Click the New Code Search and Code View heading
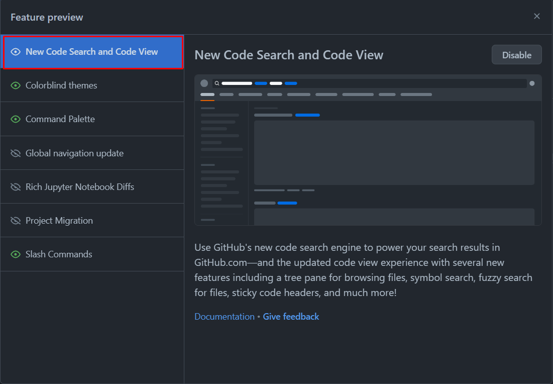The height and width of the screenshot is (384, 553). [289, 55]
